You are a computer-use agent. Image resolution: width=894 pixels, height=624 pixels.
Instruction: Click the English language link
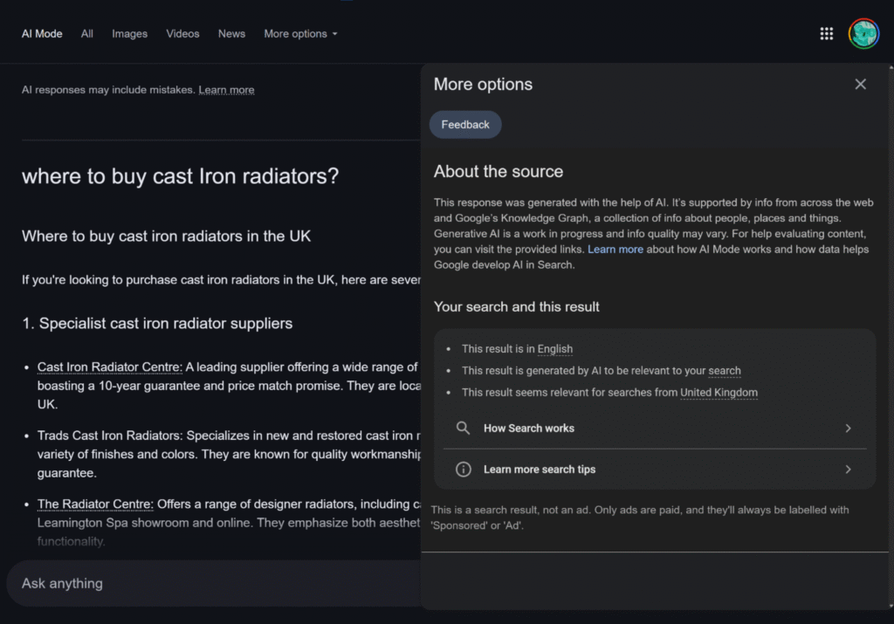[554, 349]
